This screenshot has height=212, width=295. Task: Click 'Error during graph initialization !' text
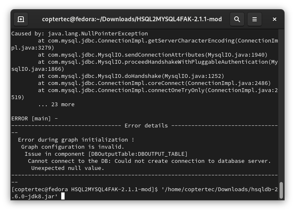pos(76,140)
